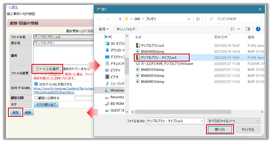Viewport: 272px width, 143px height.
Task: Open view options dropdown arrow
Action: (x=238, y=29)
